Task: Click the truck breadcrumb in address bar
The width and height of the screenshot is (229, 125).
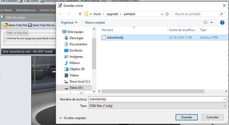Action: tap(97, 14)
